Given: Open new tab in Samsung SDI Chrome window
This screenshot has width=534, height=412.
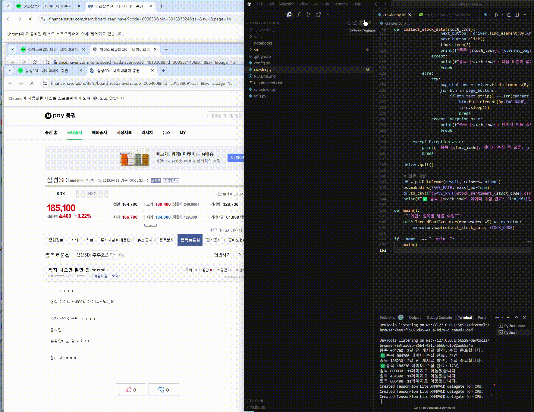Looking at the screenshot, I should pos(163,70).
